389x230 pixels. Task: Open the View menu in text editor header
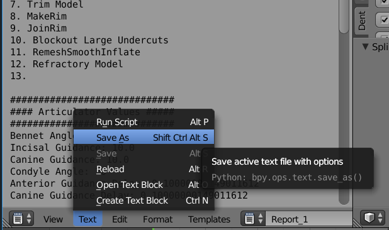(53, 219)
